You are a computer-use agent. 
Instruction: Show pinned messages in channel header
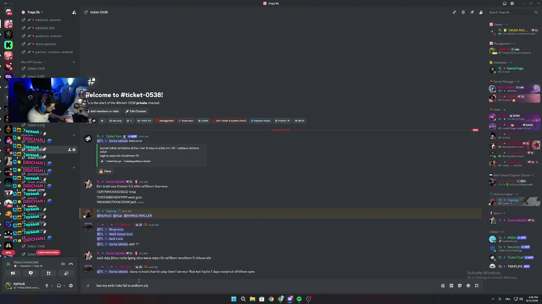[472, 12]
